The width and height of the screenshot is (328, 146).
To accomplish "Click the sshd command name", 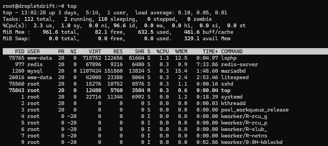I will click(x=227, y=84).
